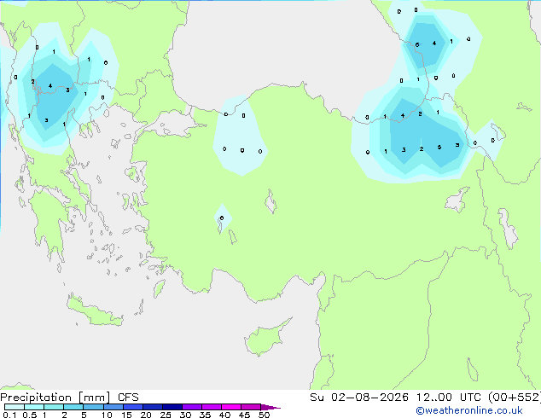
Task: Click the legend label '15'
Action: coord(126,415)
